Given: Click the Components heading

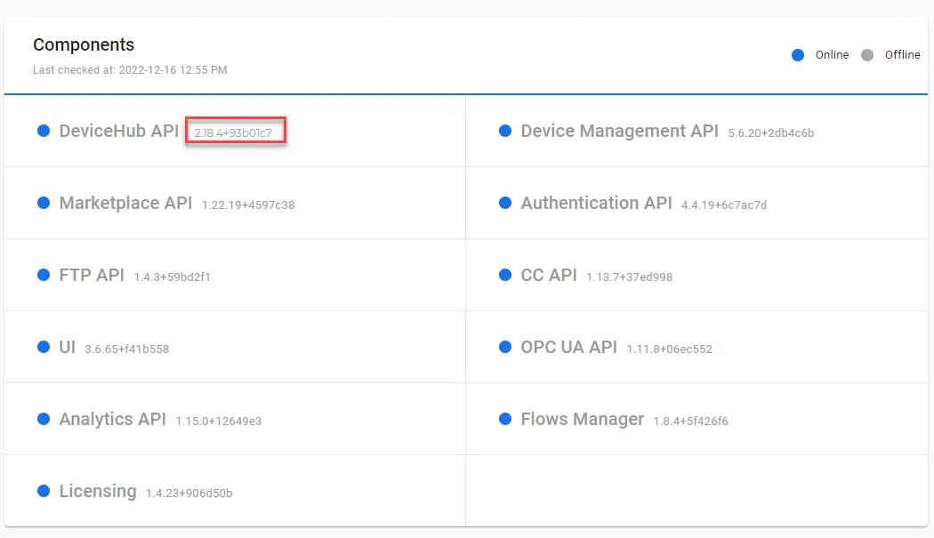Looking at the screenshot, I should 84,44.
